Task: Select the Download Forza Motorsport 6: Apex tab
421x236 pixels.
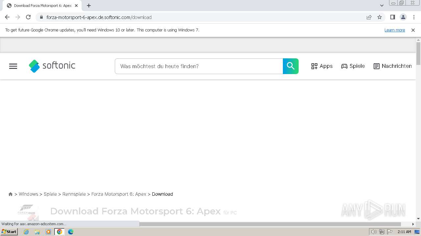Action: 42,6
